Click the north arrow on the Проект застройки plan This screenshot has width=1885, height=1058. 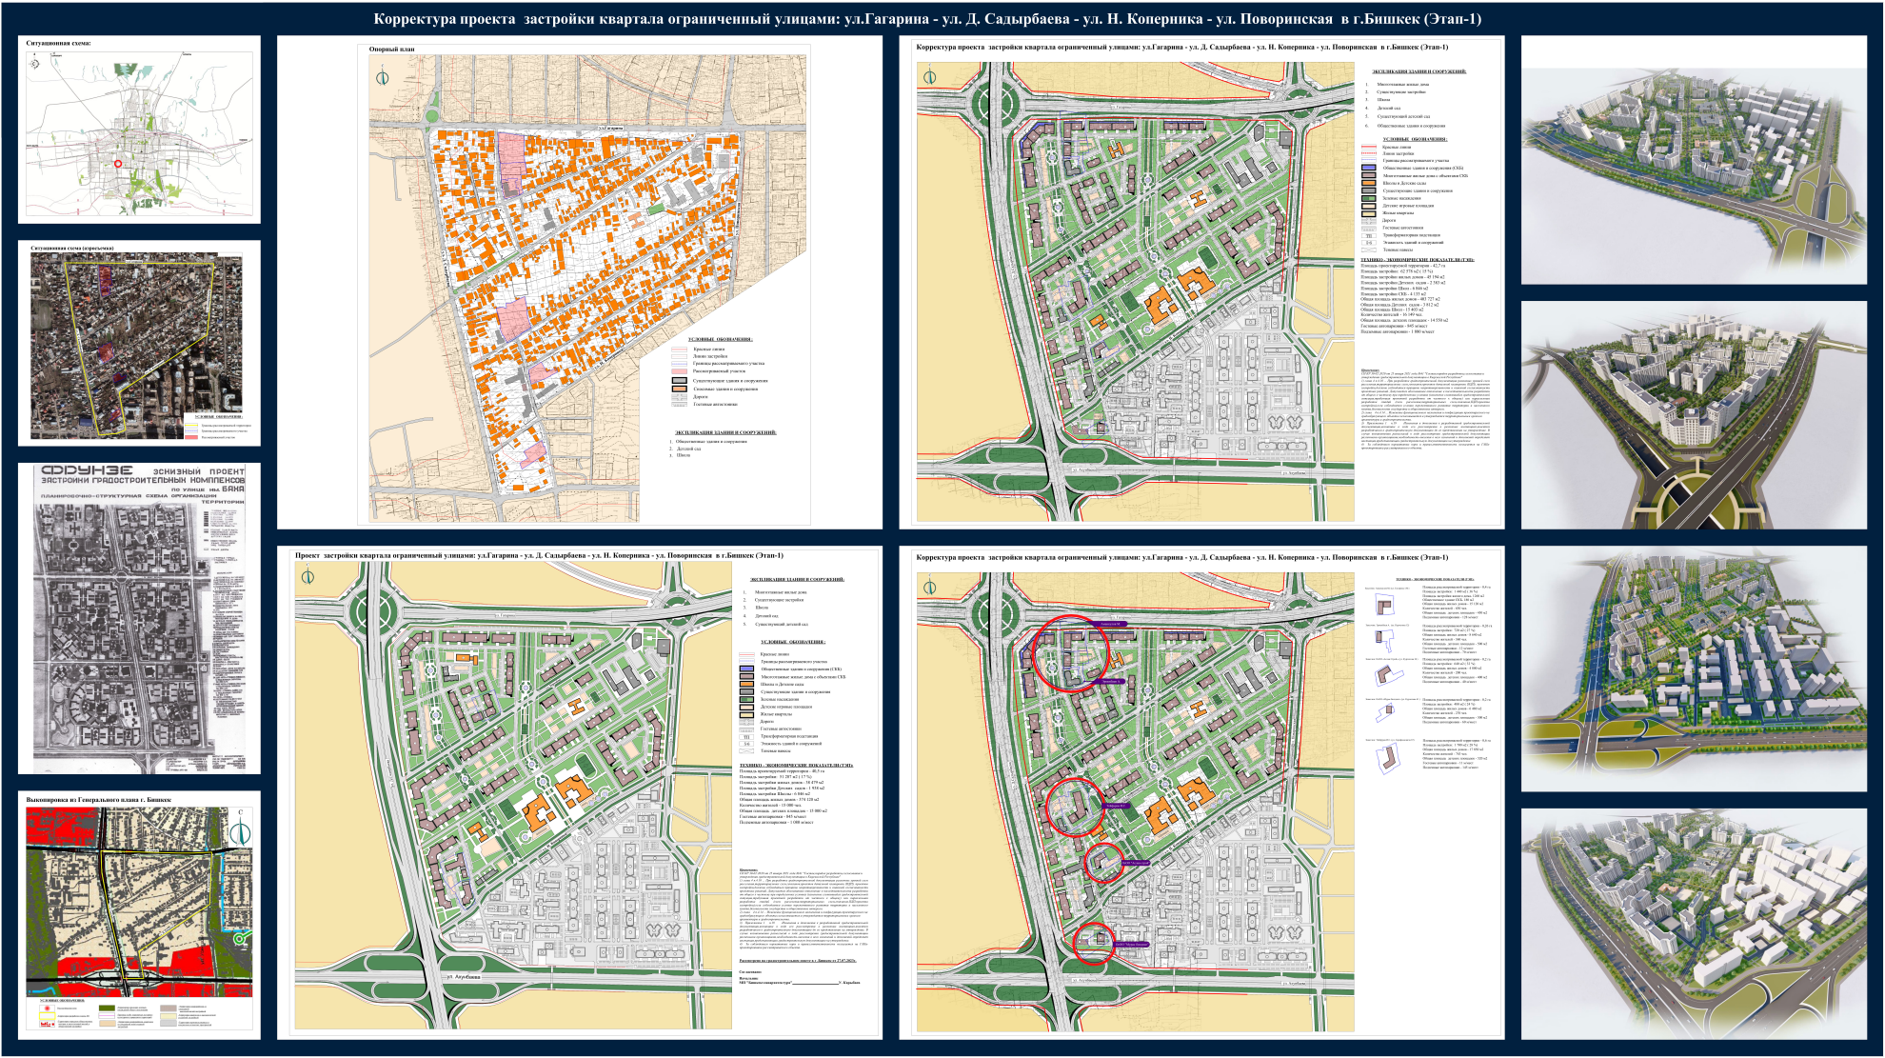[x=307, y=576]
